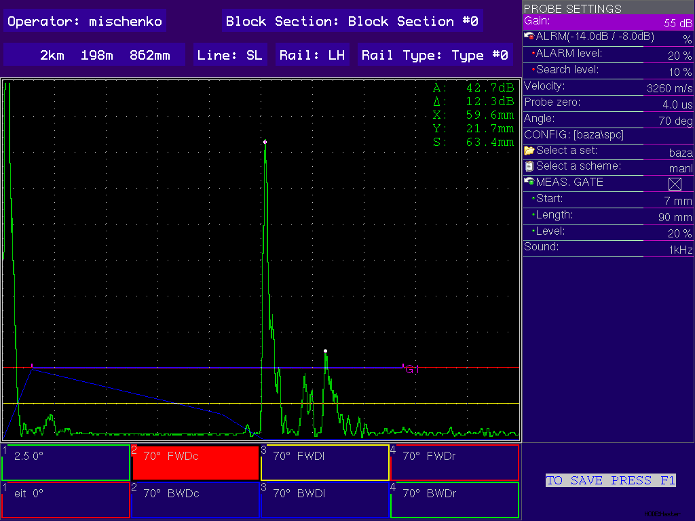Viewport: 695px width, 521px height.
Task: Click the Δ: 12.3dB delta reading
Action: click(473, 102)
